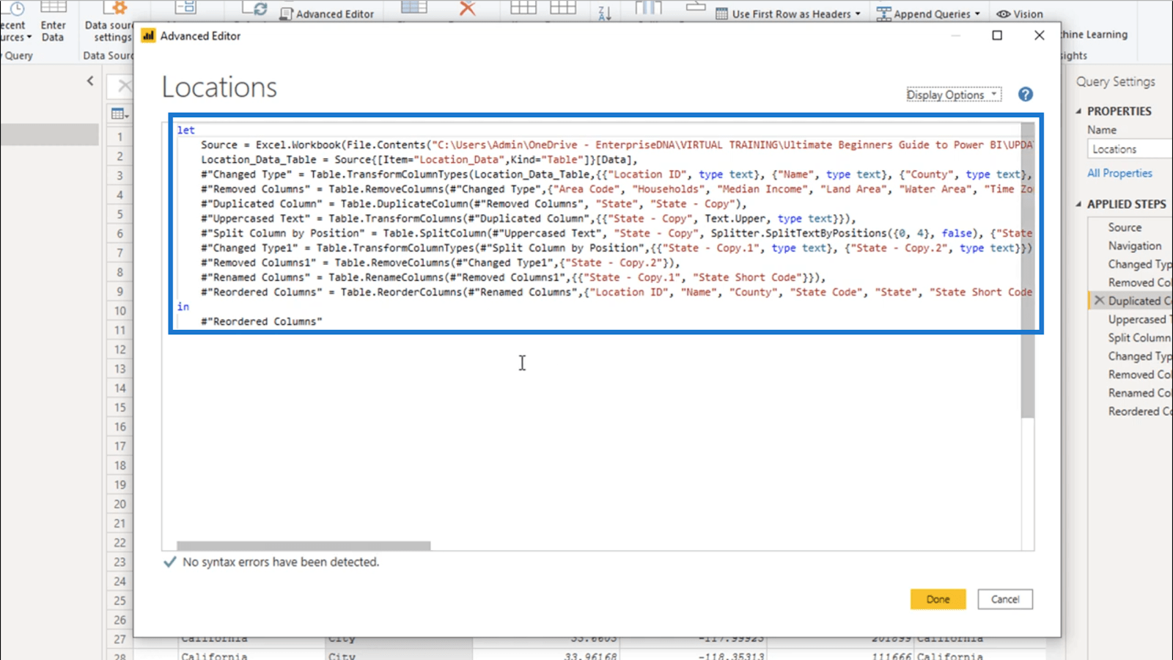Click the Vision eye icon
This screenshot has width=1173, height=660.
click(1003, 14)
